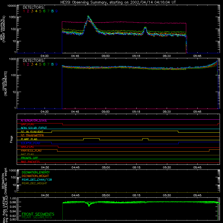Click FRONT SEGMENTS label in livetime panel
Screen dimensions: 223x223
click(38, 214)
